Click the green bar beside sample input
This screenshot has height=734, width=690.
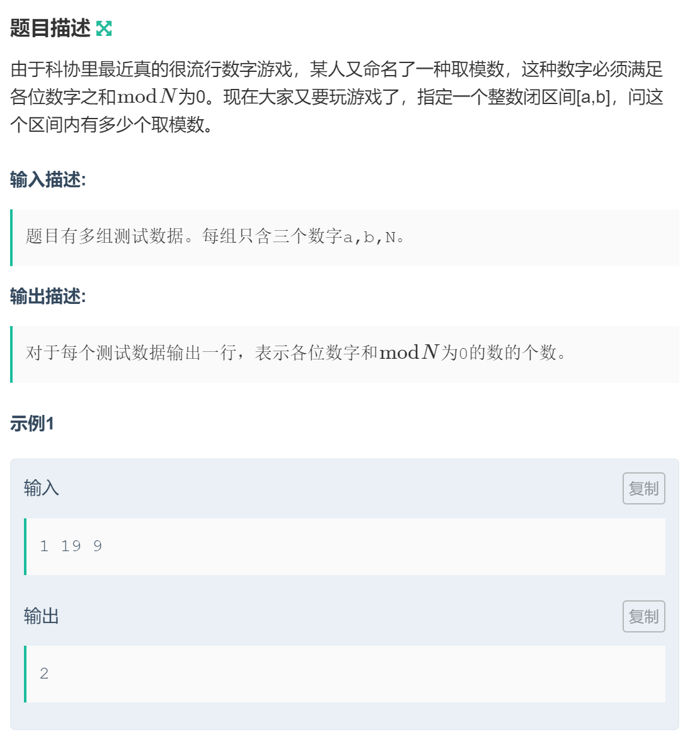[x=25, y=546]
